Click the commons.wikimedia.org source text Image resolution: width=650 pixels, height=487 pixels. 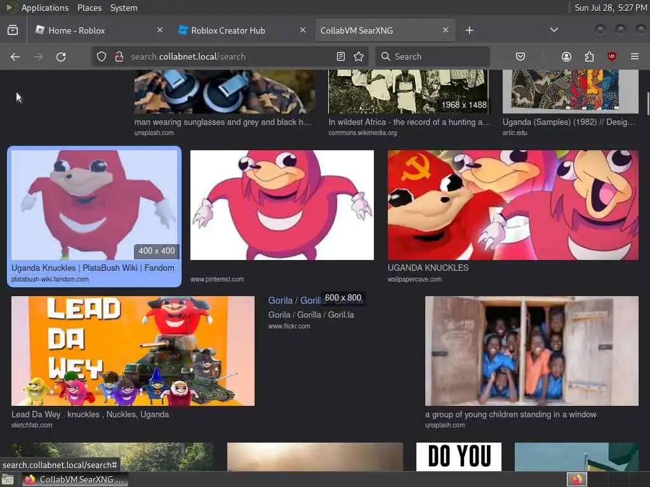pos(362,133)
